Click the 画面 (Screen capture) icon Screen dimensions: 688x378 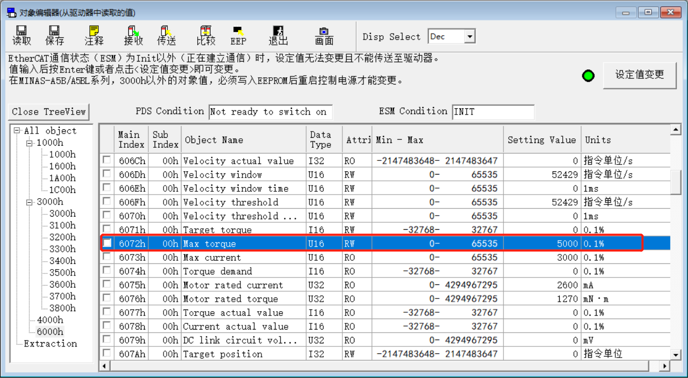(324, 35)
